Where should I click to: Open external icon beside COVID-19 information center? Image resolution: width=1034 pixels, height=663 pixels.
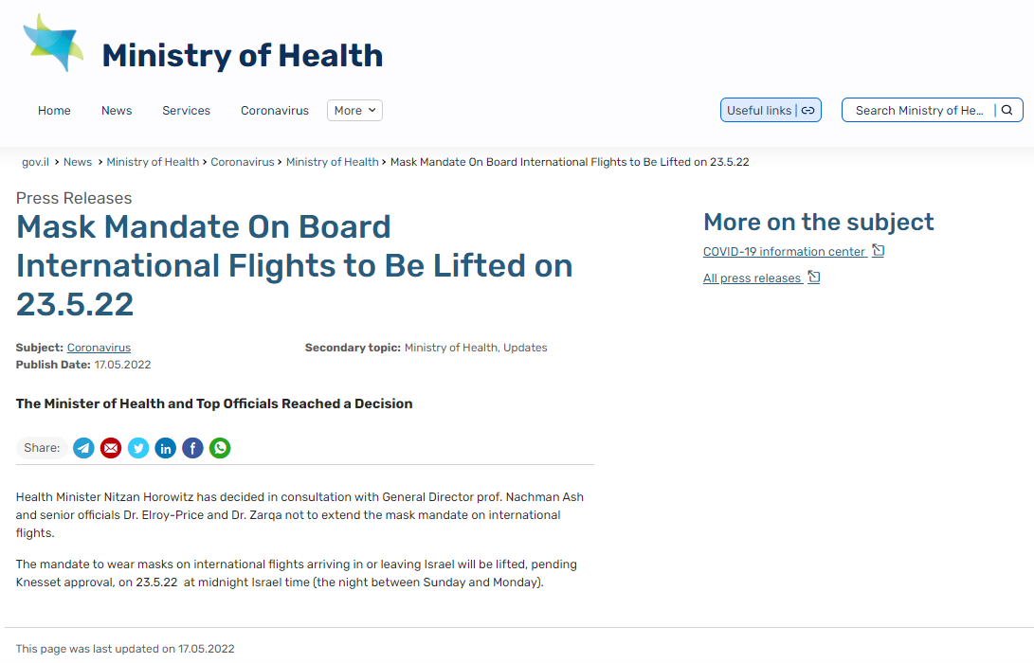(879, 250)
